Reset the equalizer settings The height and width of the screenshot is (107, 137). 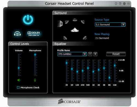click(116, 54)
